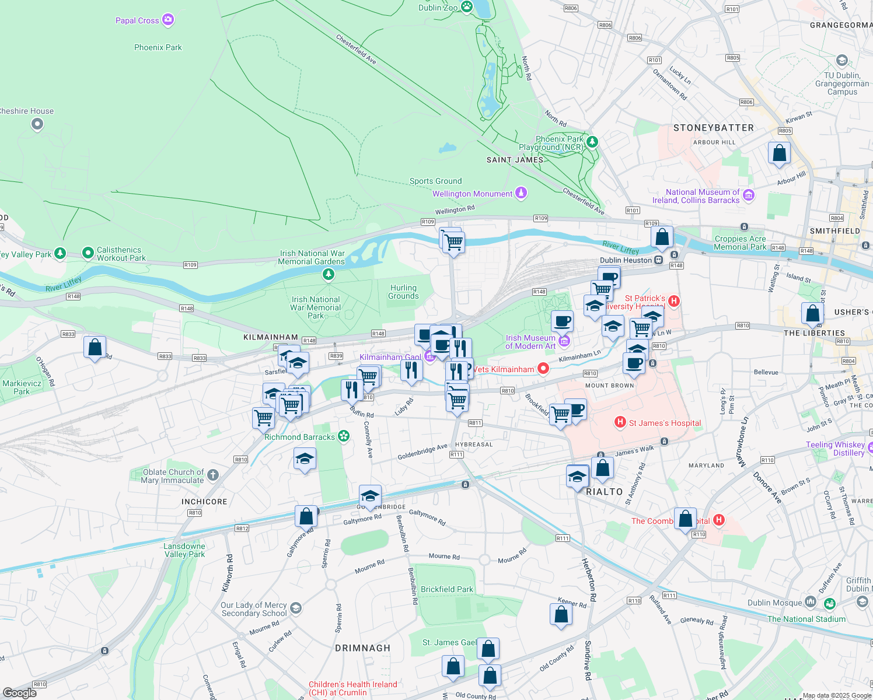Open the graduation cap marker in Rialto
This screenshot has width=873, height=700.
coord(577,477)
